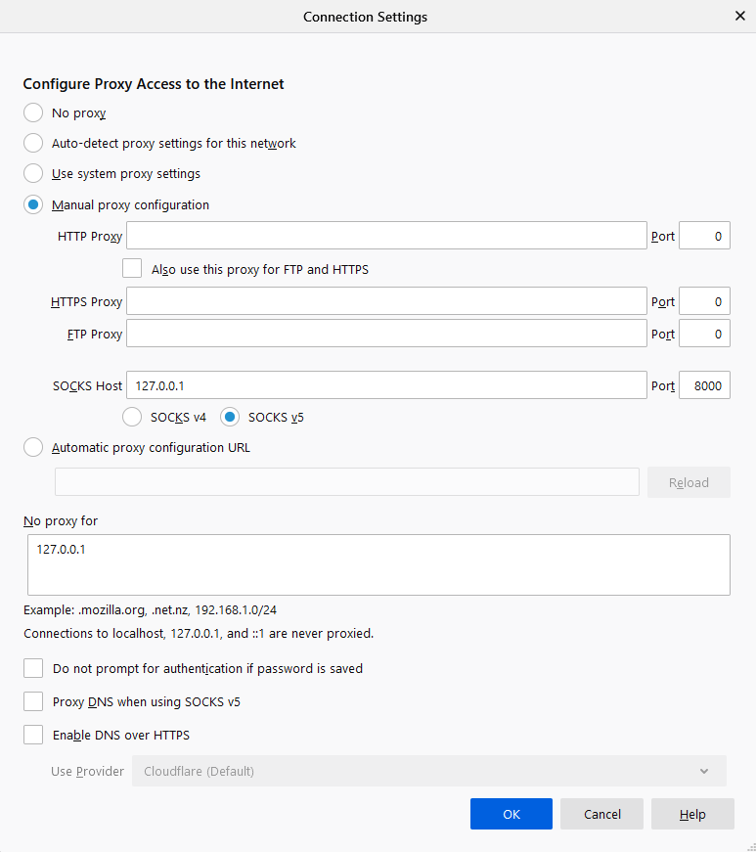The width and height of the screenshot is (756, 852).
Task: Click the HTTPS Proxy address field
Action: (386, 301)
